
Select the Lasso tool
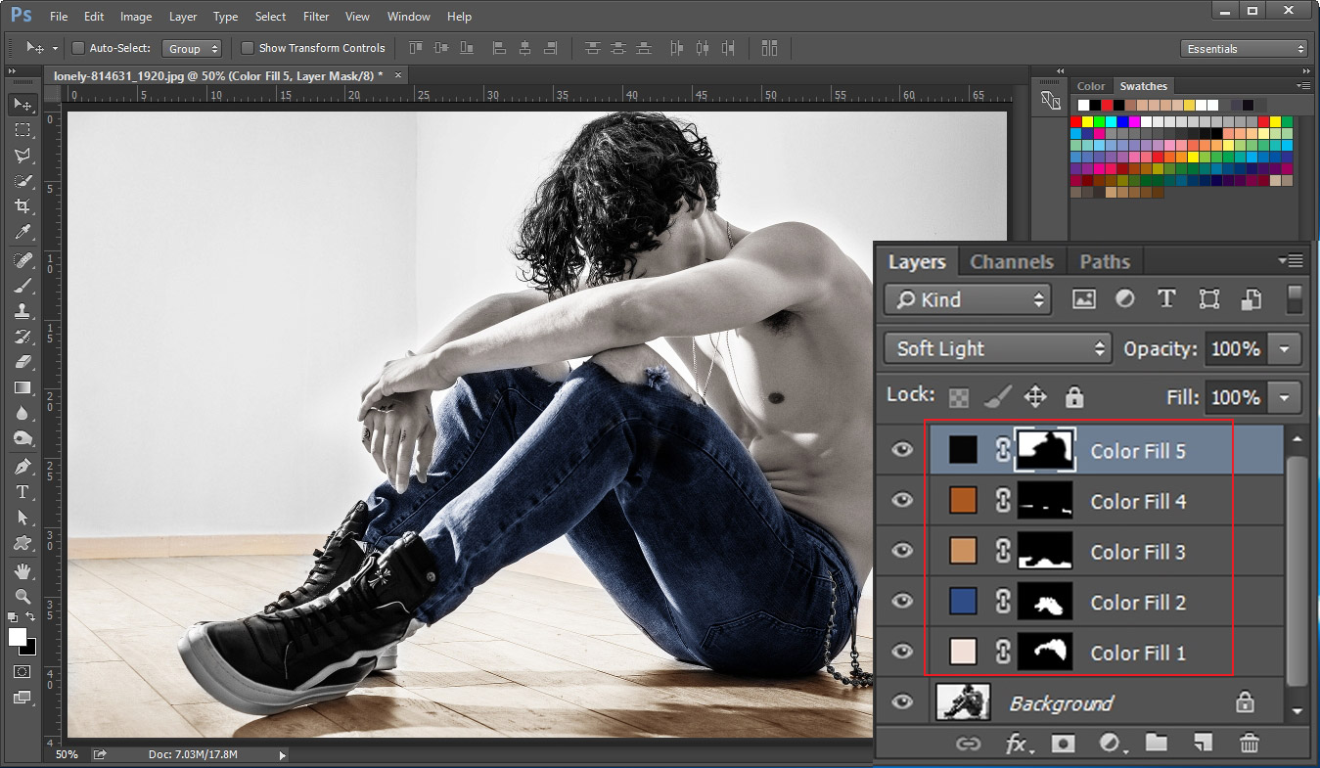click(23, 156)
